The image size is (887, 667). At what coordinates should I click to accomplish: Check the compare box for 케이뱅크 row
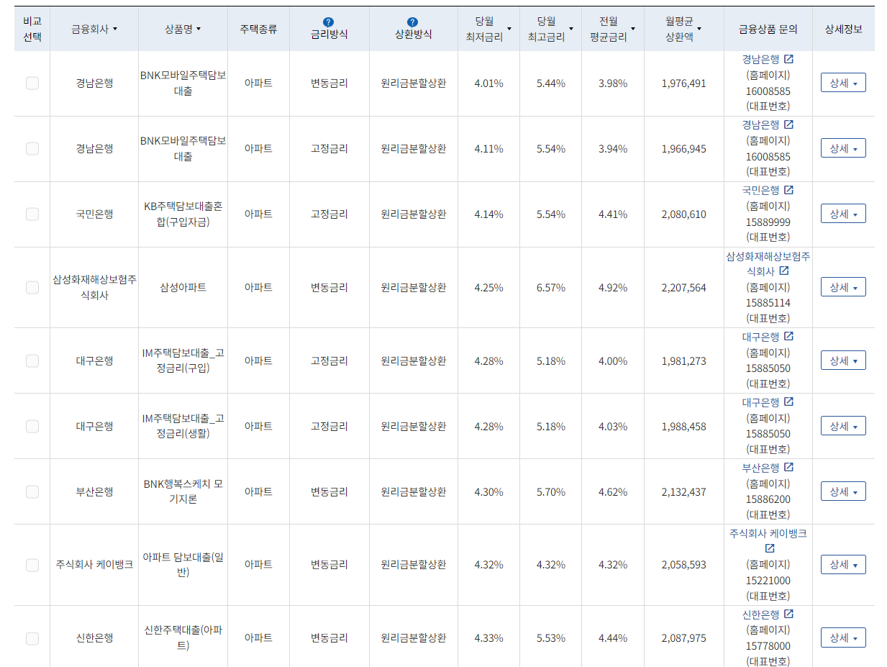click(32, 566)
